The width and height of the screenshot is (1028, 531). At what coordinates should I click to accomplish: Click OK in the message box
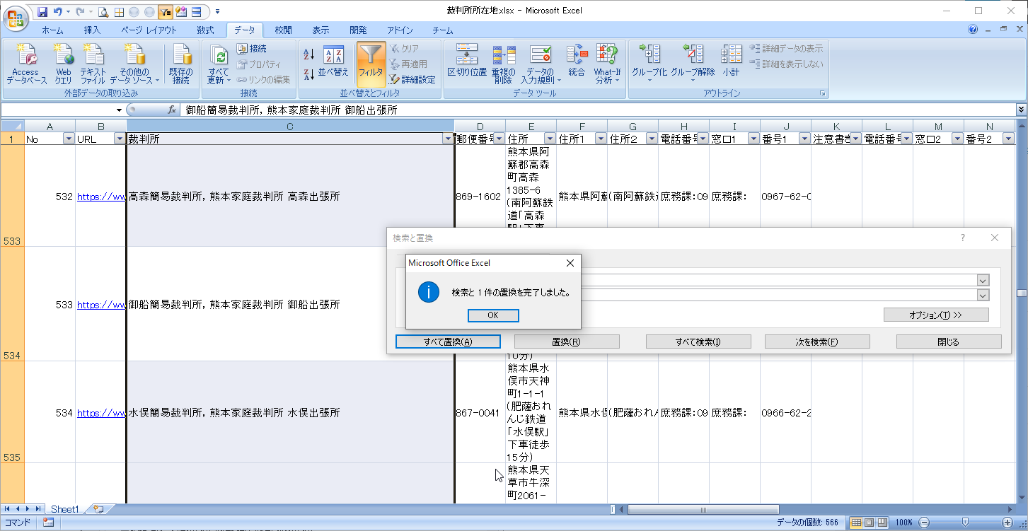click(493, 315)
